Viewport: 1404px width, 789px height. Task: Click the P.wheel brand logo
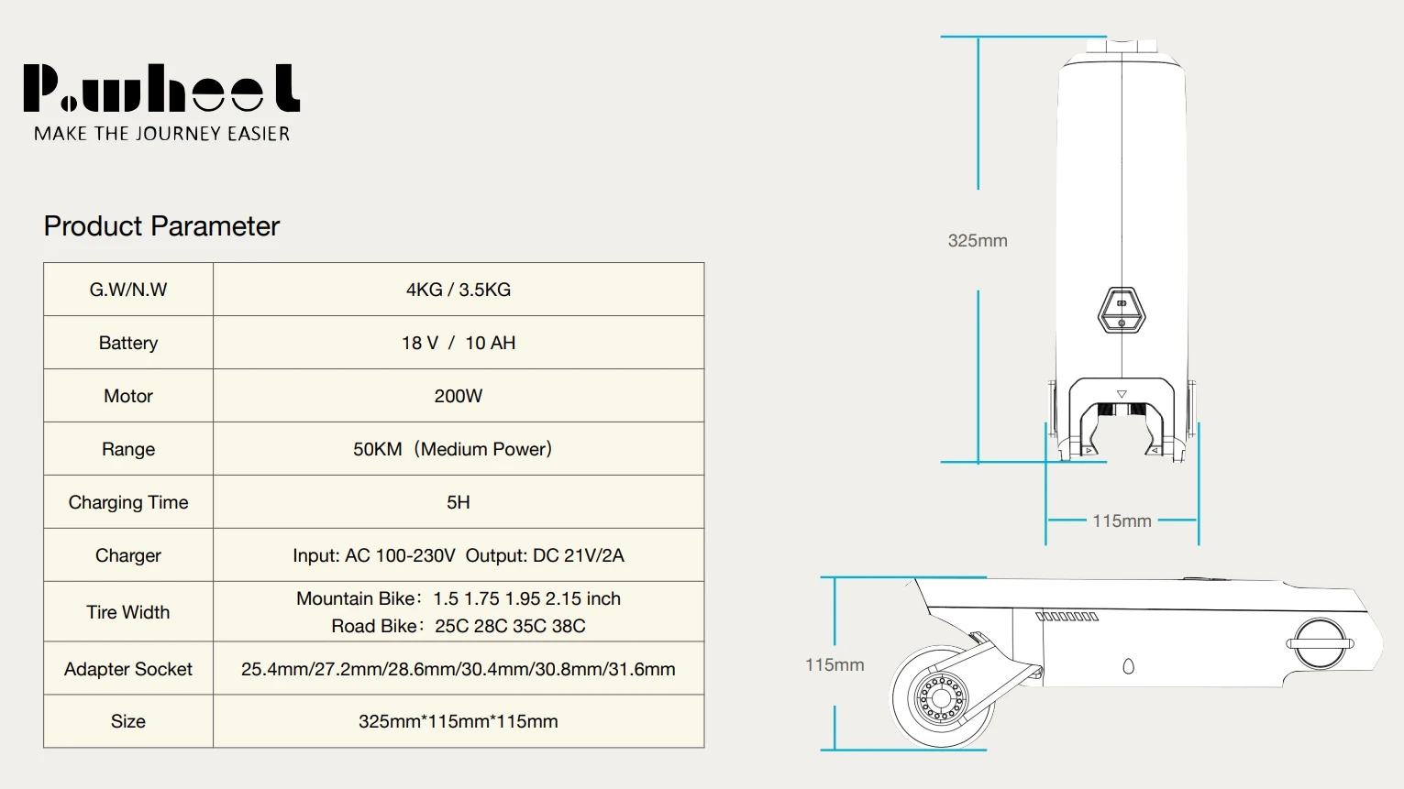point(161,88)
